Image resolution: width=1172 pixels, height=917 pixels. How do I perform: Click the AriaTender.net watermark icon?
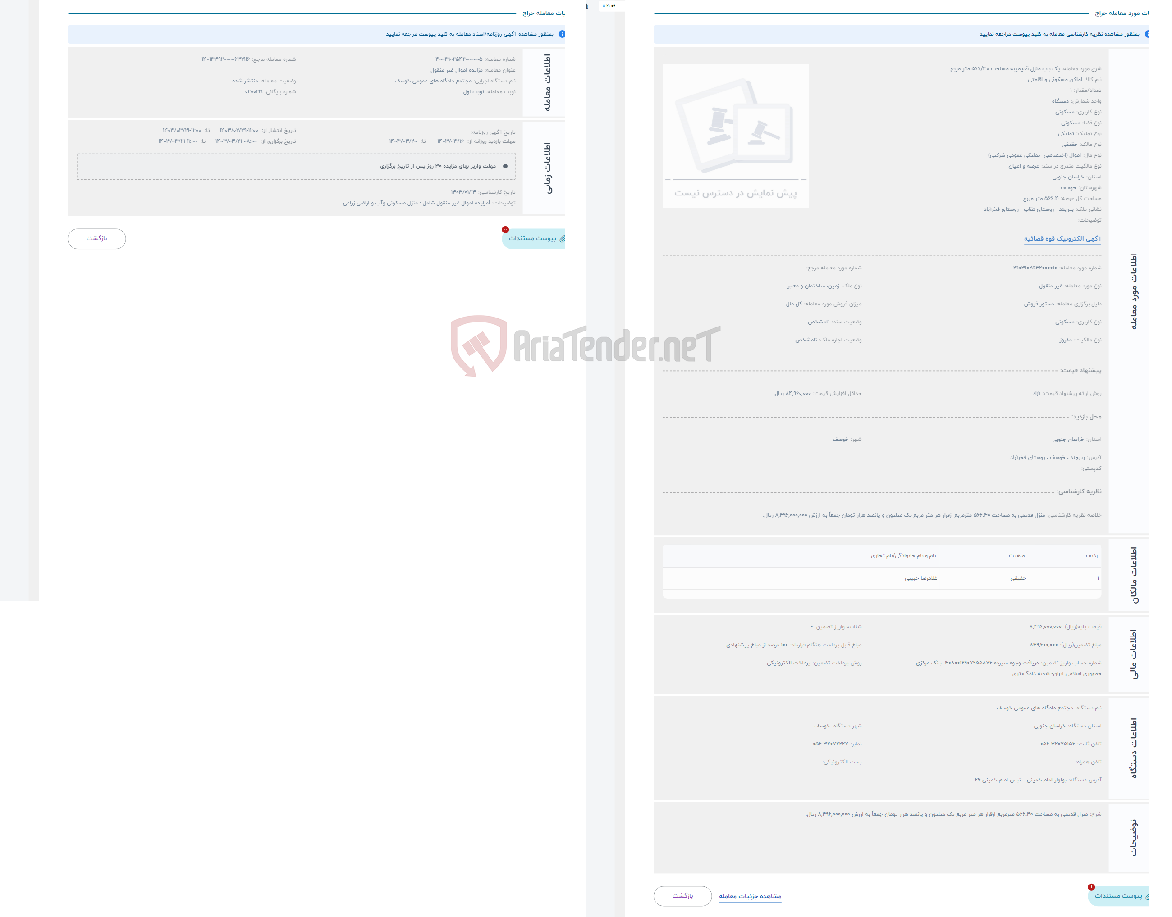(x=473, y=345)
